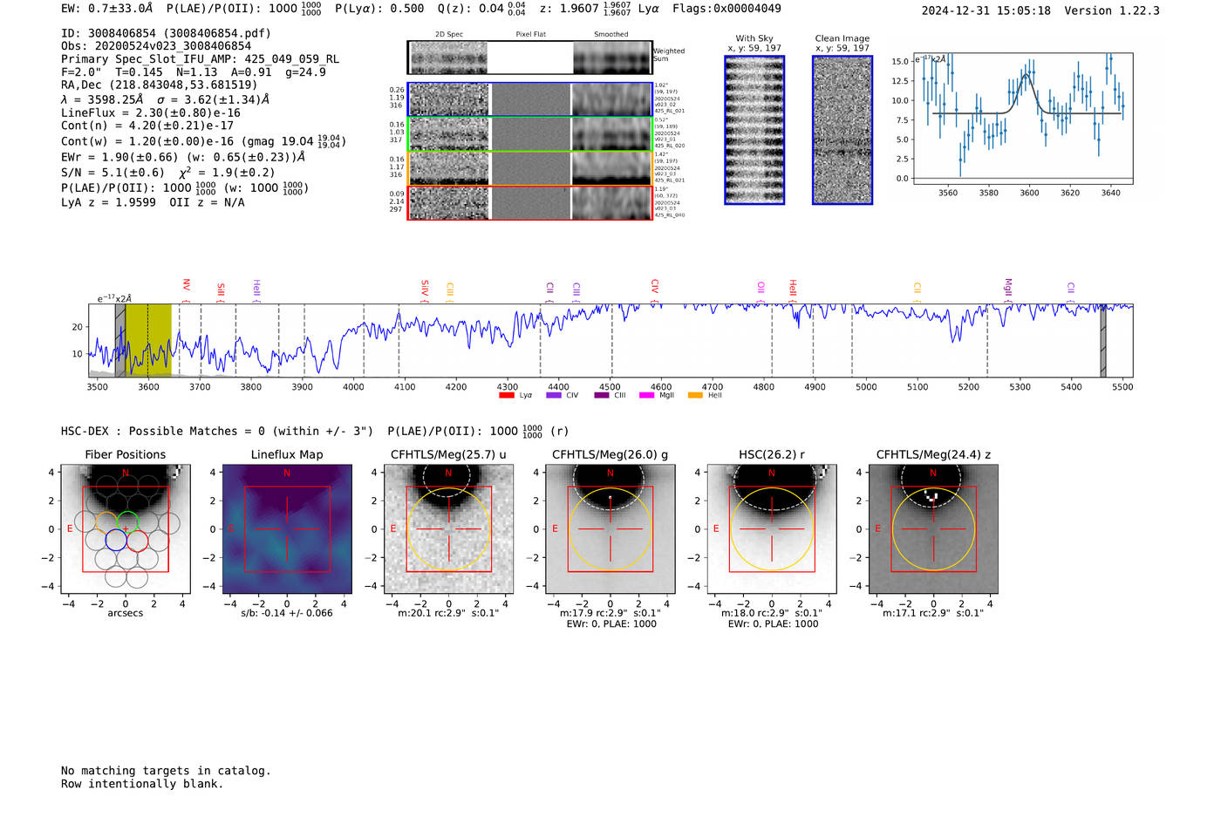Click the EW: 0.7±33.0Å header value
Image resolution: width=1221 pixels, height=831 pixels.
point(106,9)
